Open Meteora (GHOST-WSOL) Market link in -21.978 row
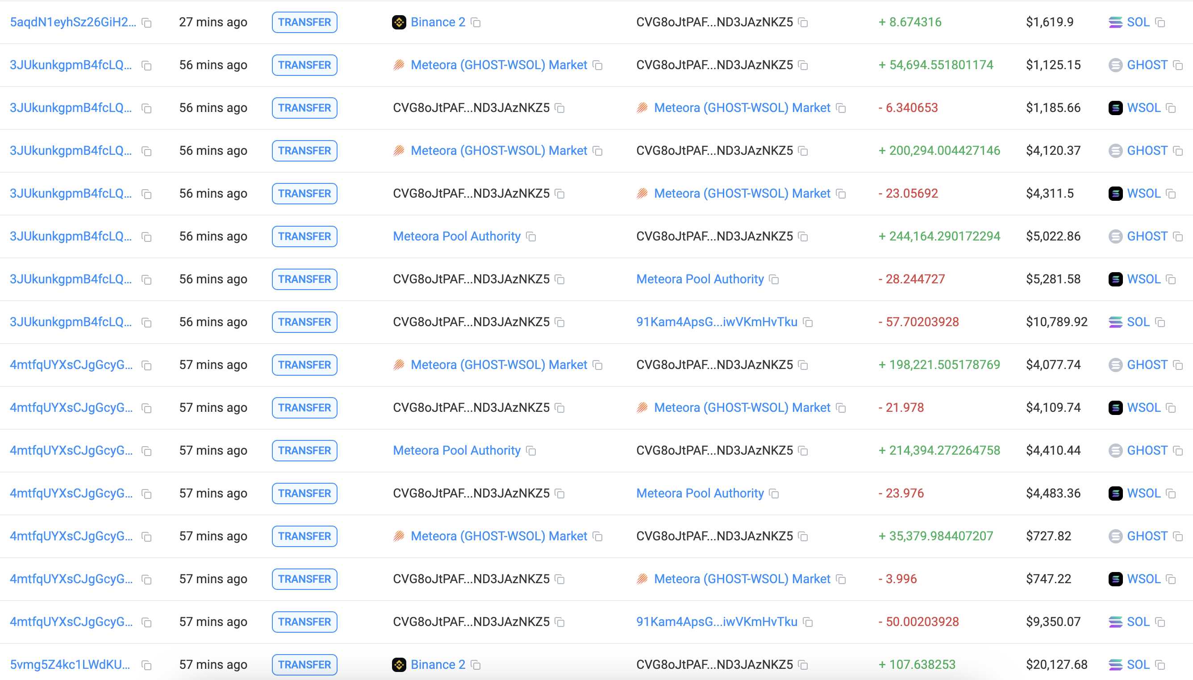Screen dimensions: 1193x680 [x=742, y=408]
